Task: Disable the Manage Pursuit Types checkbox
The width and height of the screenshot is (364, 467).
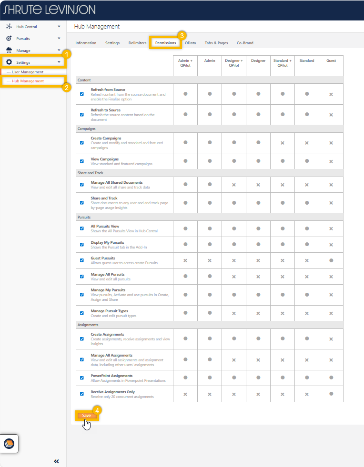Action: coord(82,313)
